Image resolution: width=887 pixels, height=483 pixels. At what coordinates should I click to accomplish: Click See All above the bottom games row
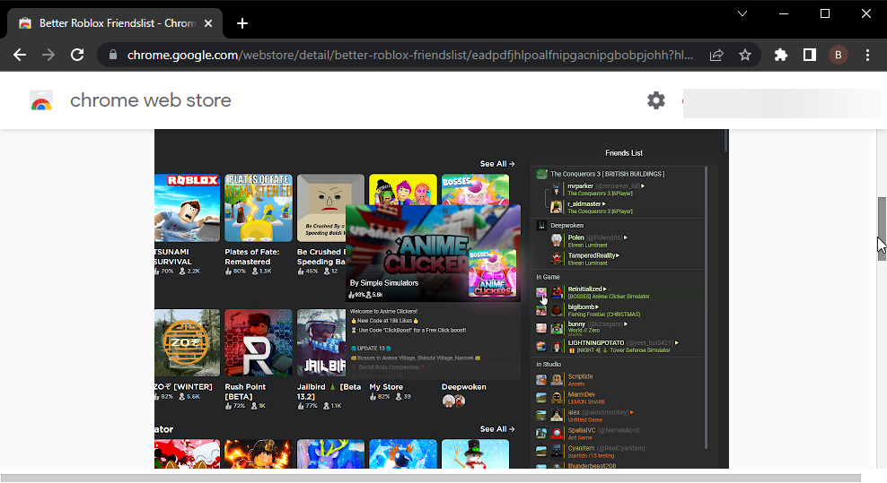click(497, 429)
